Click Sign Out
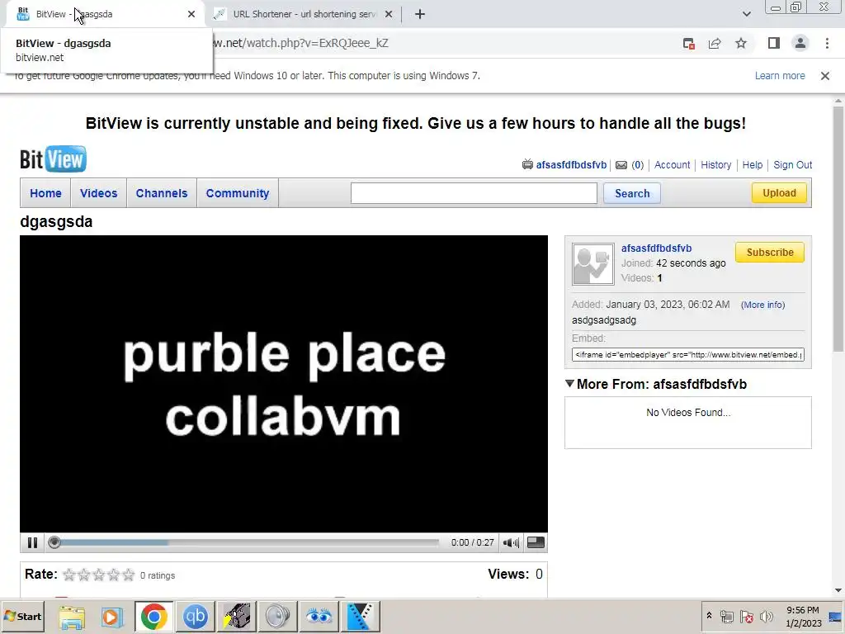The width and height of the screenshot is (845, 634). pos(793,165)
